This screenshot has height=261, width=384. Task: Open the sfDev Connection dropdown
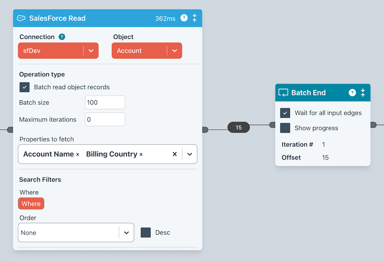[x=91, y=51]
